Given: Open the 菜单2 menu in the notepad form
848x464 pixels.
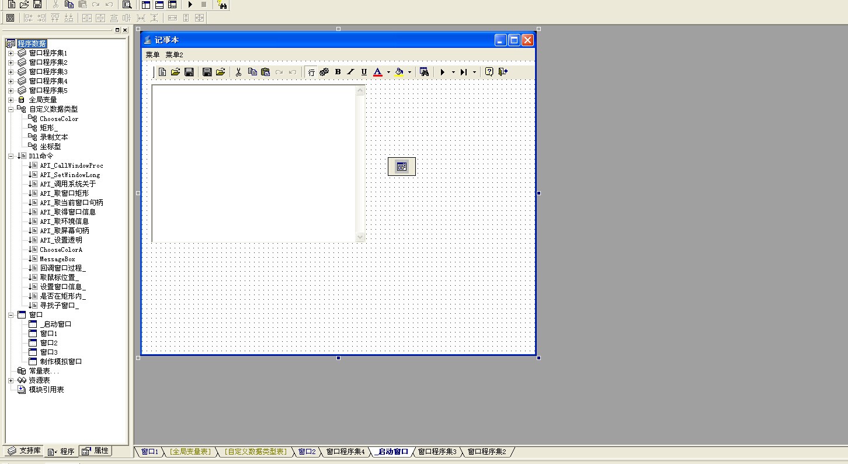Looking at the screenshot, I should click(174, 55).
